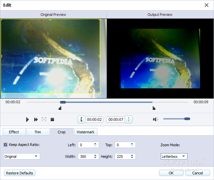This screenshot has height=180, width=214.
Task: Click the volume slider handle
Action: click(x=187, y=119)
